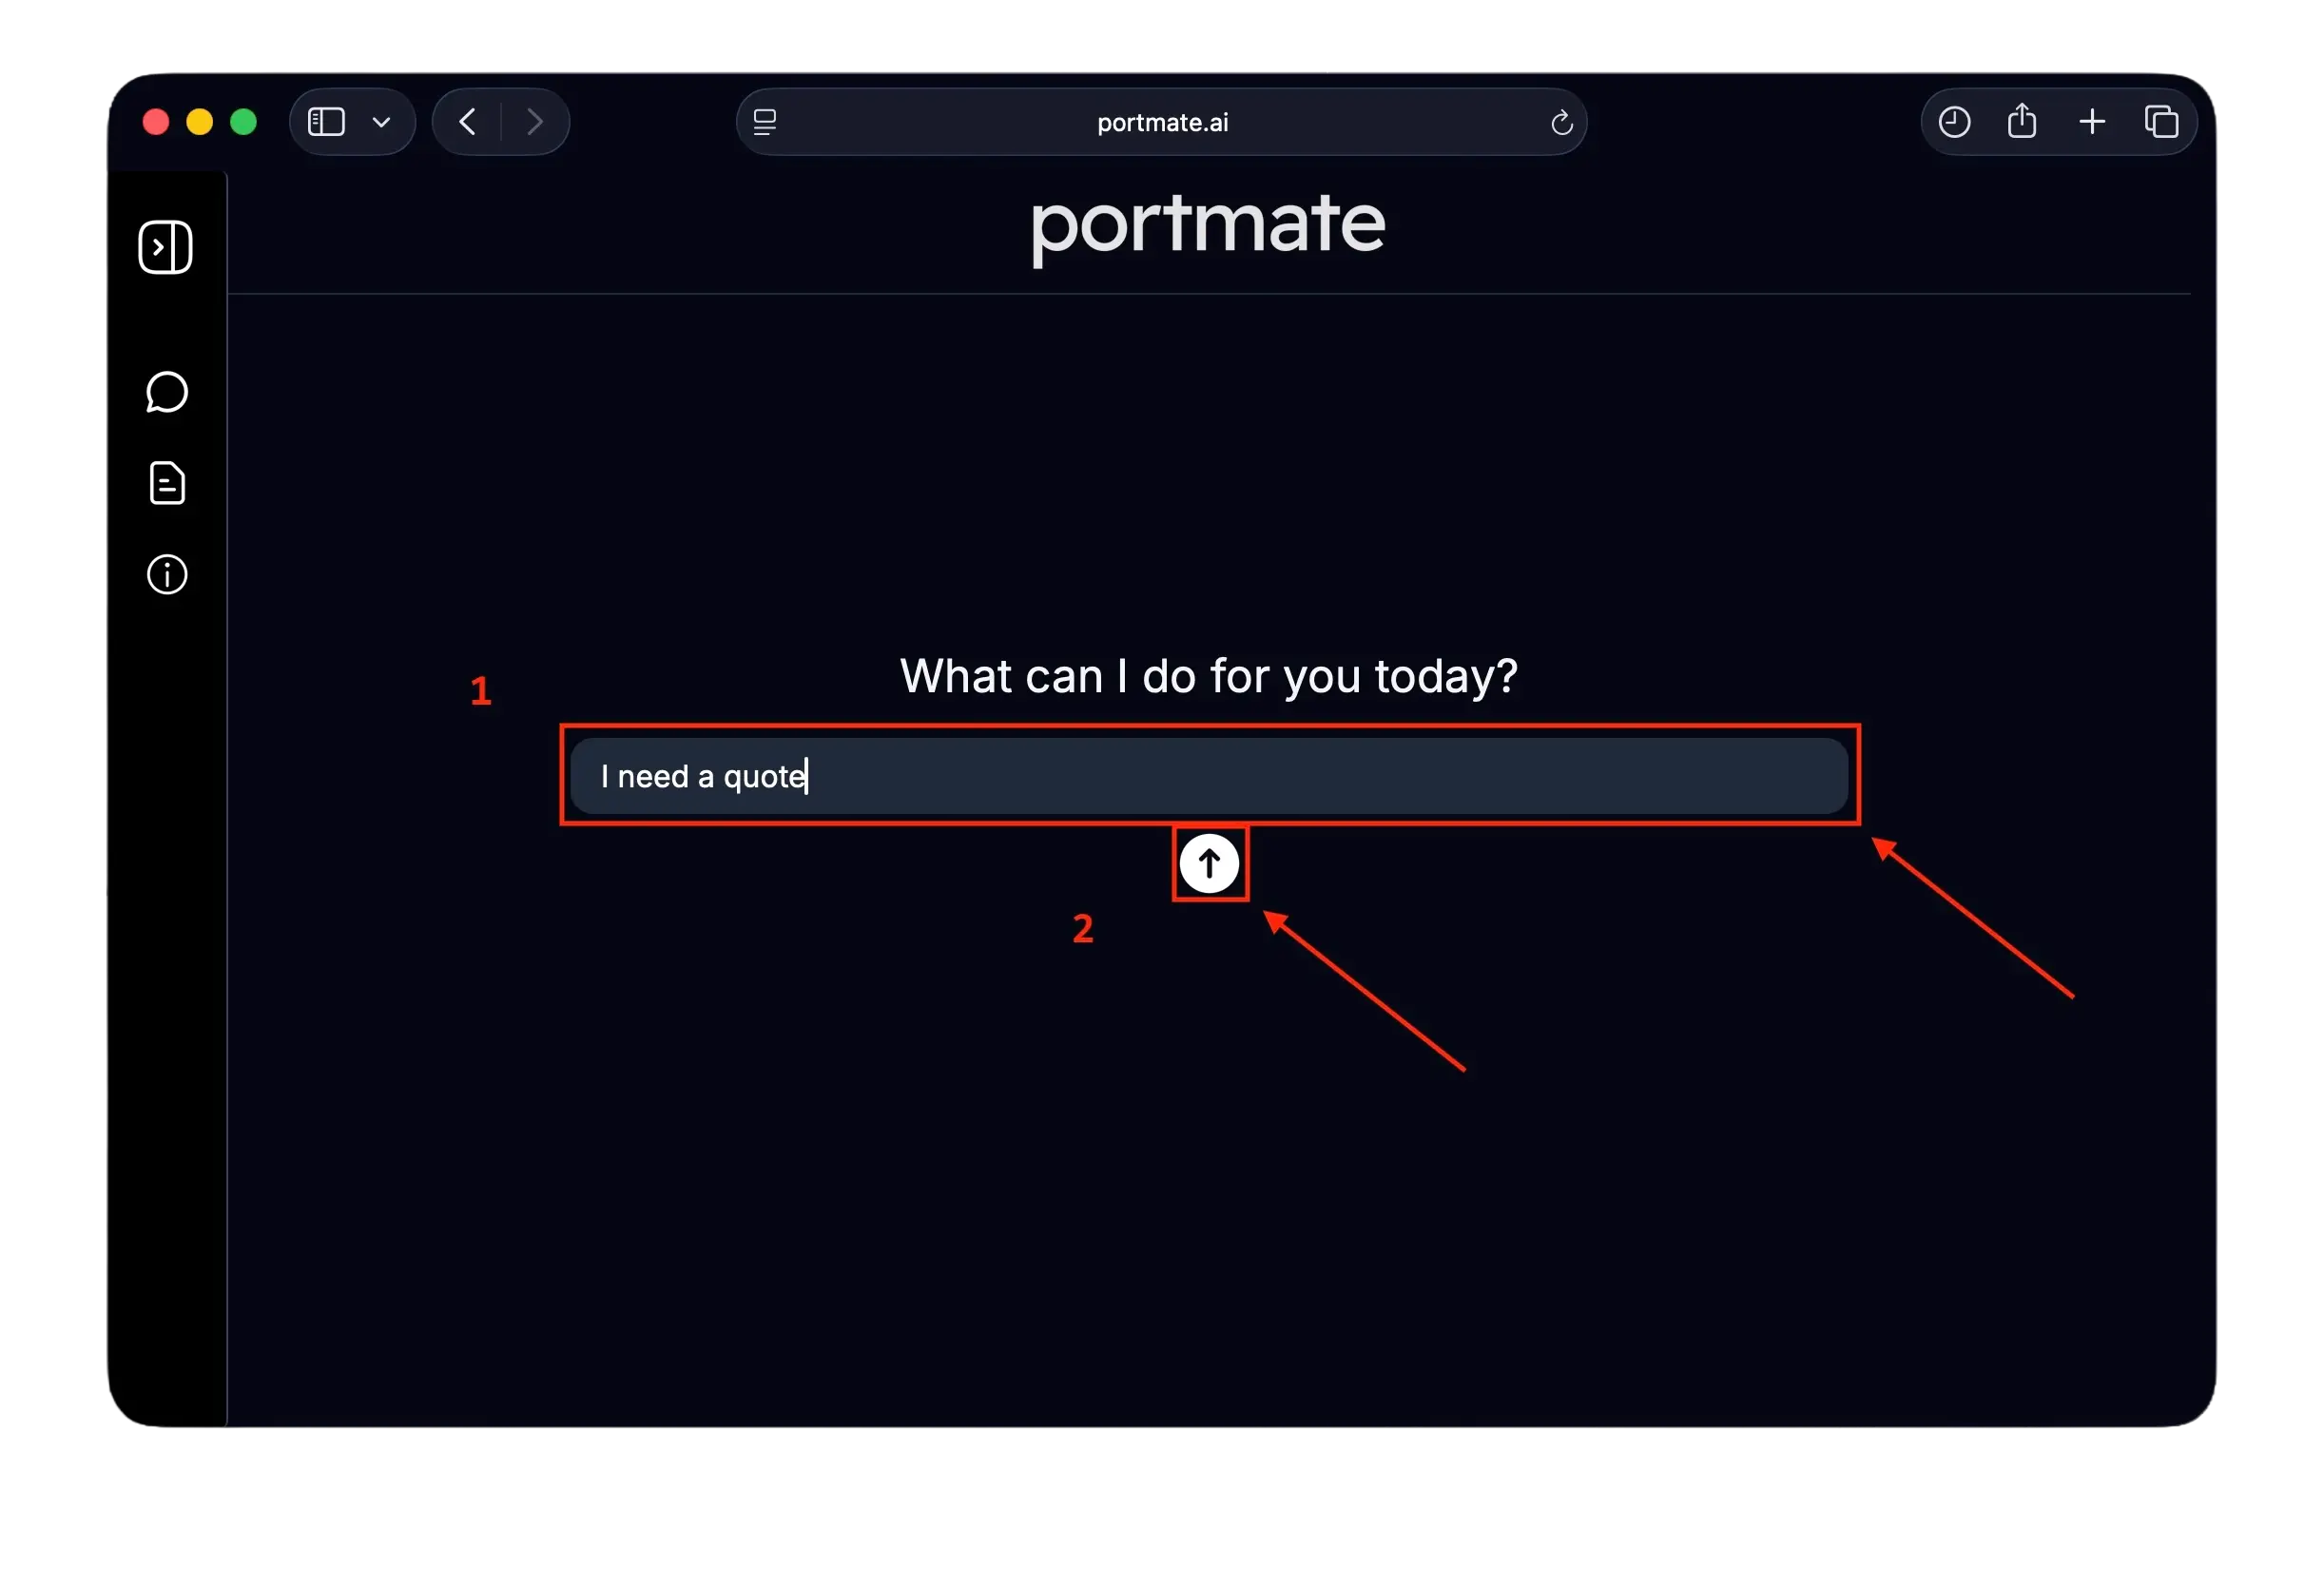
Task: Expand the portmate sidebar panel
Action: coord(165,247)
